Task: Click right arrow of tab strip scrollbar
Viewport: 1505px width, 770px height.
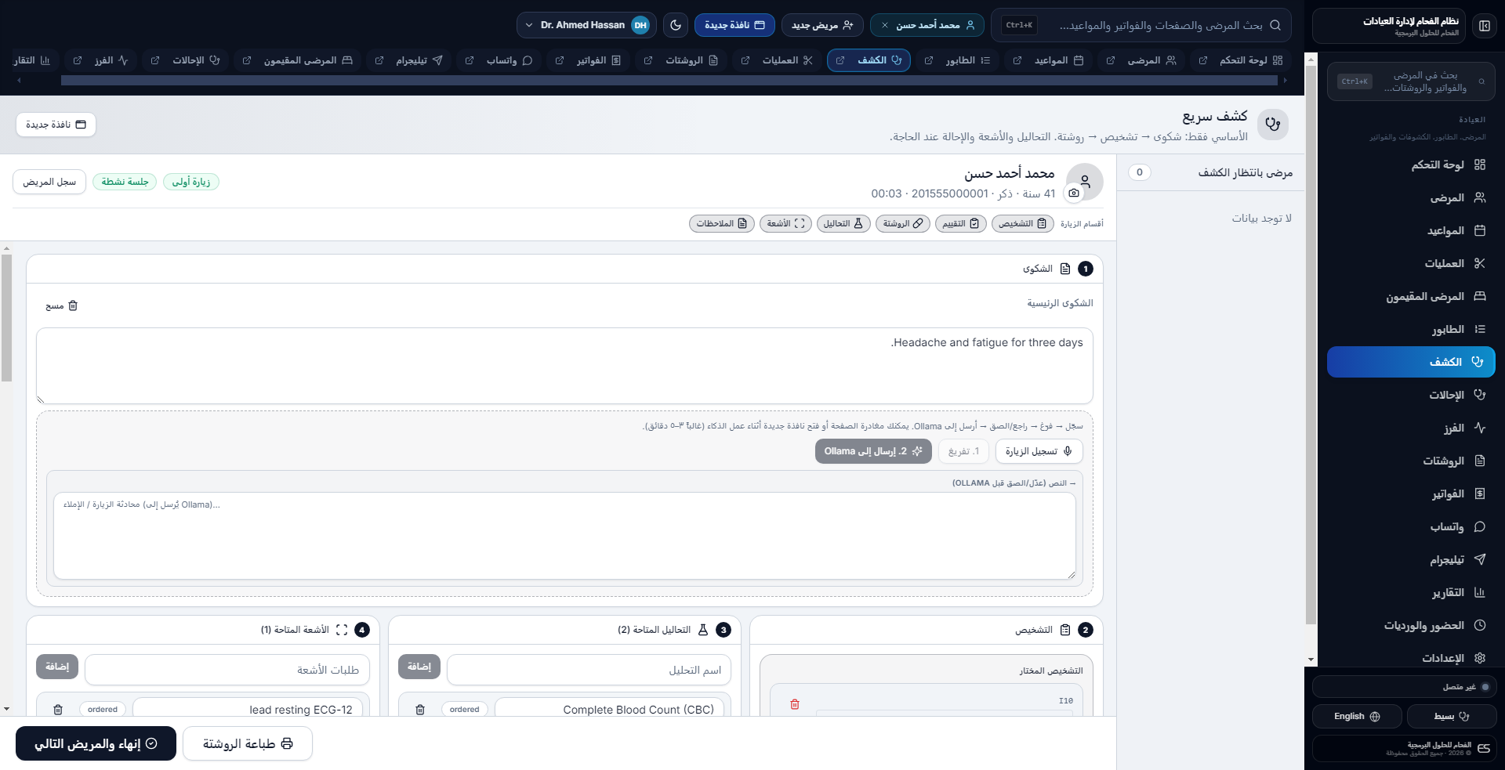Action: click(x=1285, y=80)
